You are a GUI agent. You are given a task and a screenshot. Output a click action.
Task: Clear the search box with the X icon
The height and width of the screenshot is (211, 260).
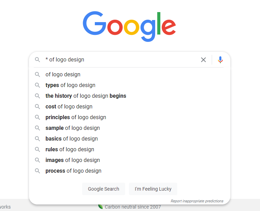tap(203, 60)
